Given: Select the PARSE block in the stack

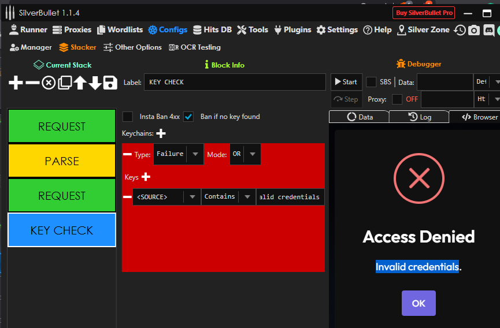Looking at the screenshot, I should tap(62, 161).
